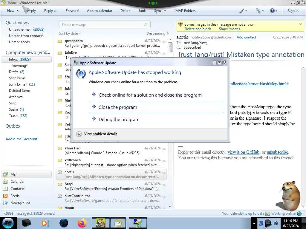Click the Calendar icon in bottom navigation
306x229 pixels.
[5, 182]
